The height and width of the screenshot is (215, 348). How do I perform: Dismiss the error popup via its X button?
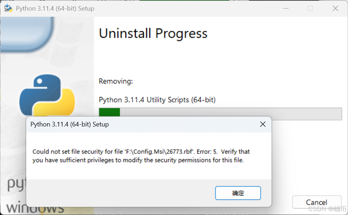[263, 124]
